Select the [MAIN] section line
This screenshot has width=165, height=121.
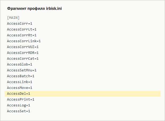pos(13,18)
